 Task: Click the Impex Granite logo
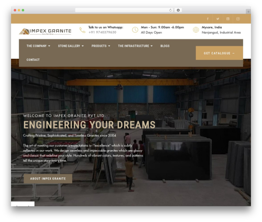[45, 31]
